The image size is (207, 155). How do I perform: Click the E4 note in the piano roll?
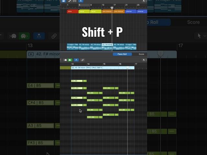point(77,81)
